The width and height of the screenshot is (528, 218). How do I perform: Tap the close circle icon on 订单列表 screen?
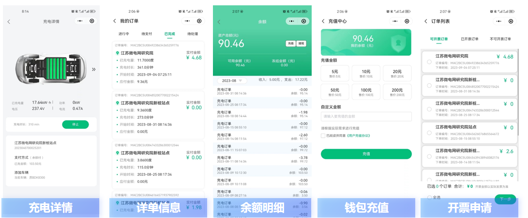coord(511,21)
